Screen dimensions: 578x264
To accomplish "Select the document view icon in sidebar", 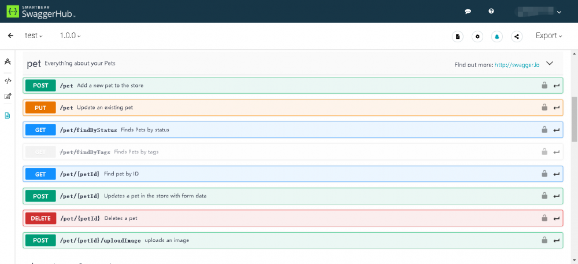I will click(8, 115).
